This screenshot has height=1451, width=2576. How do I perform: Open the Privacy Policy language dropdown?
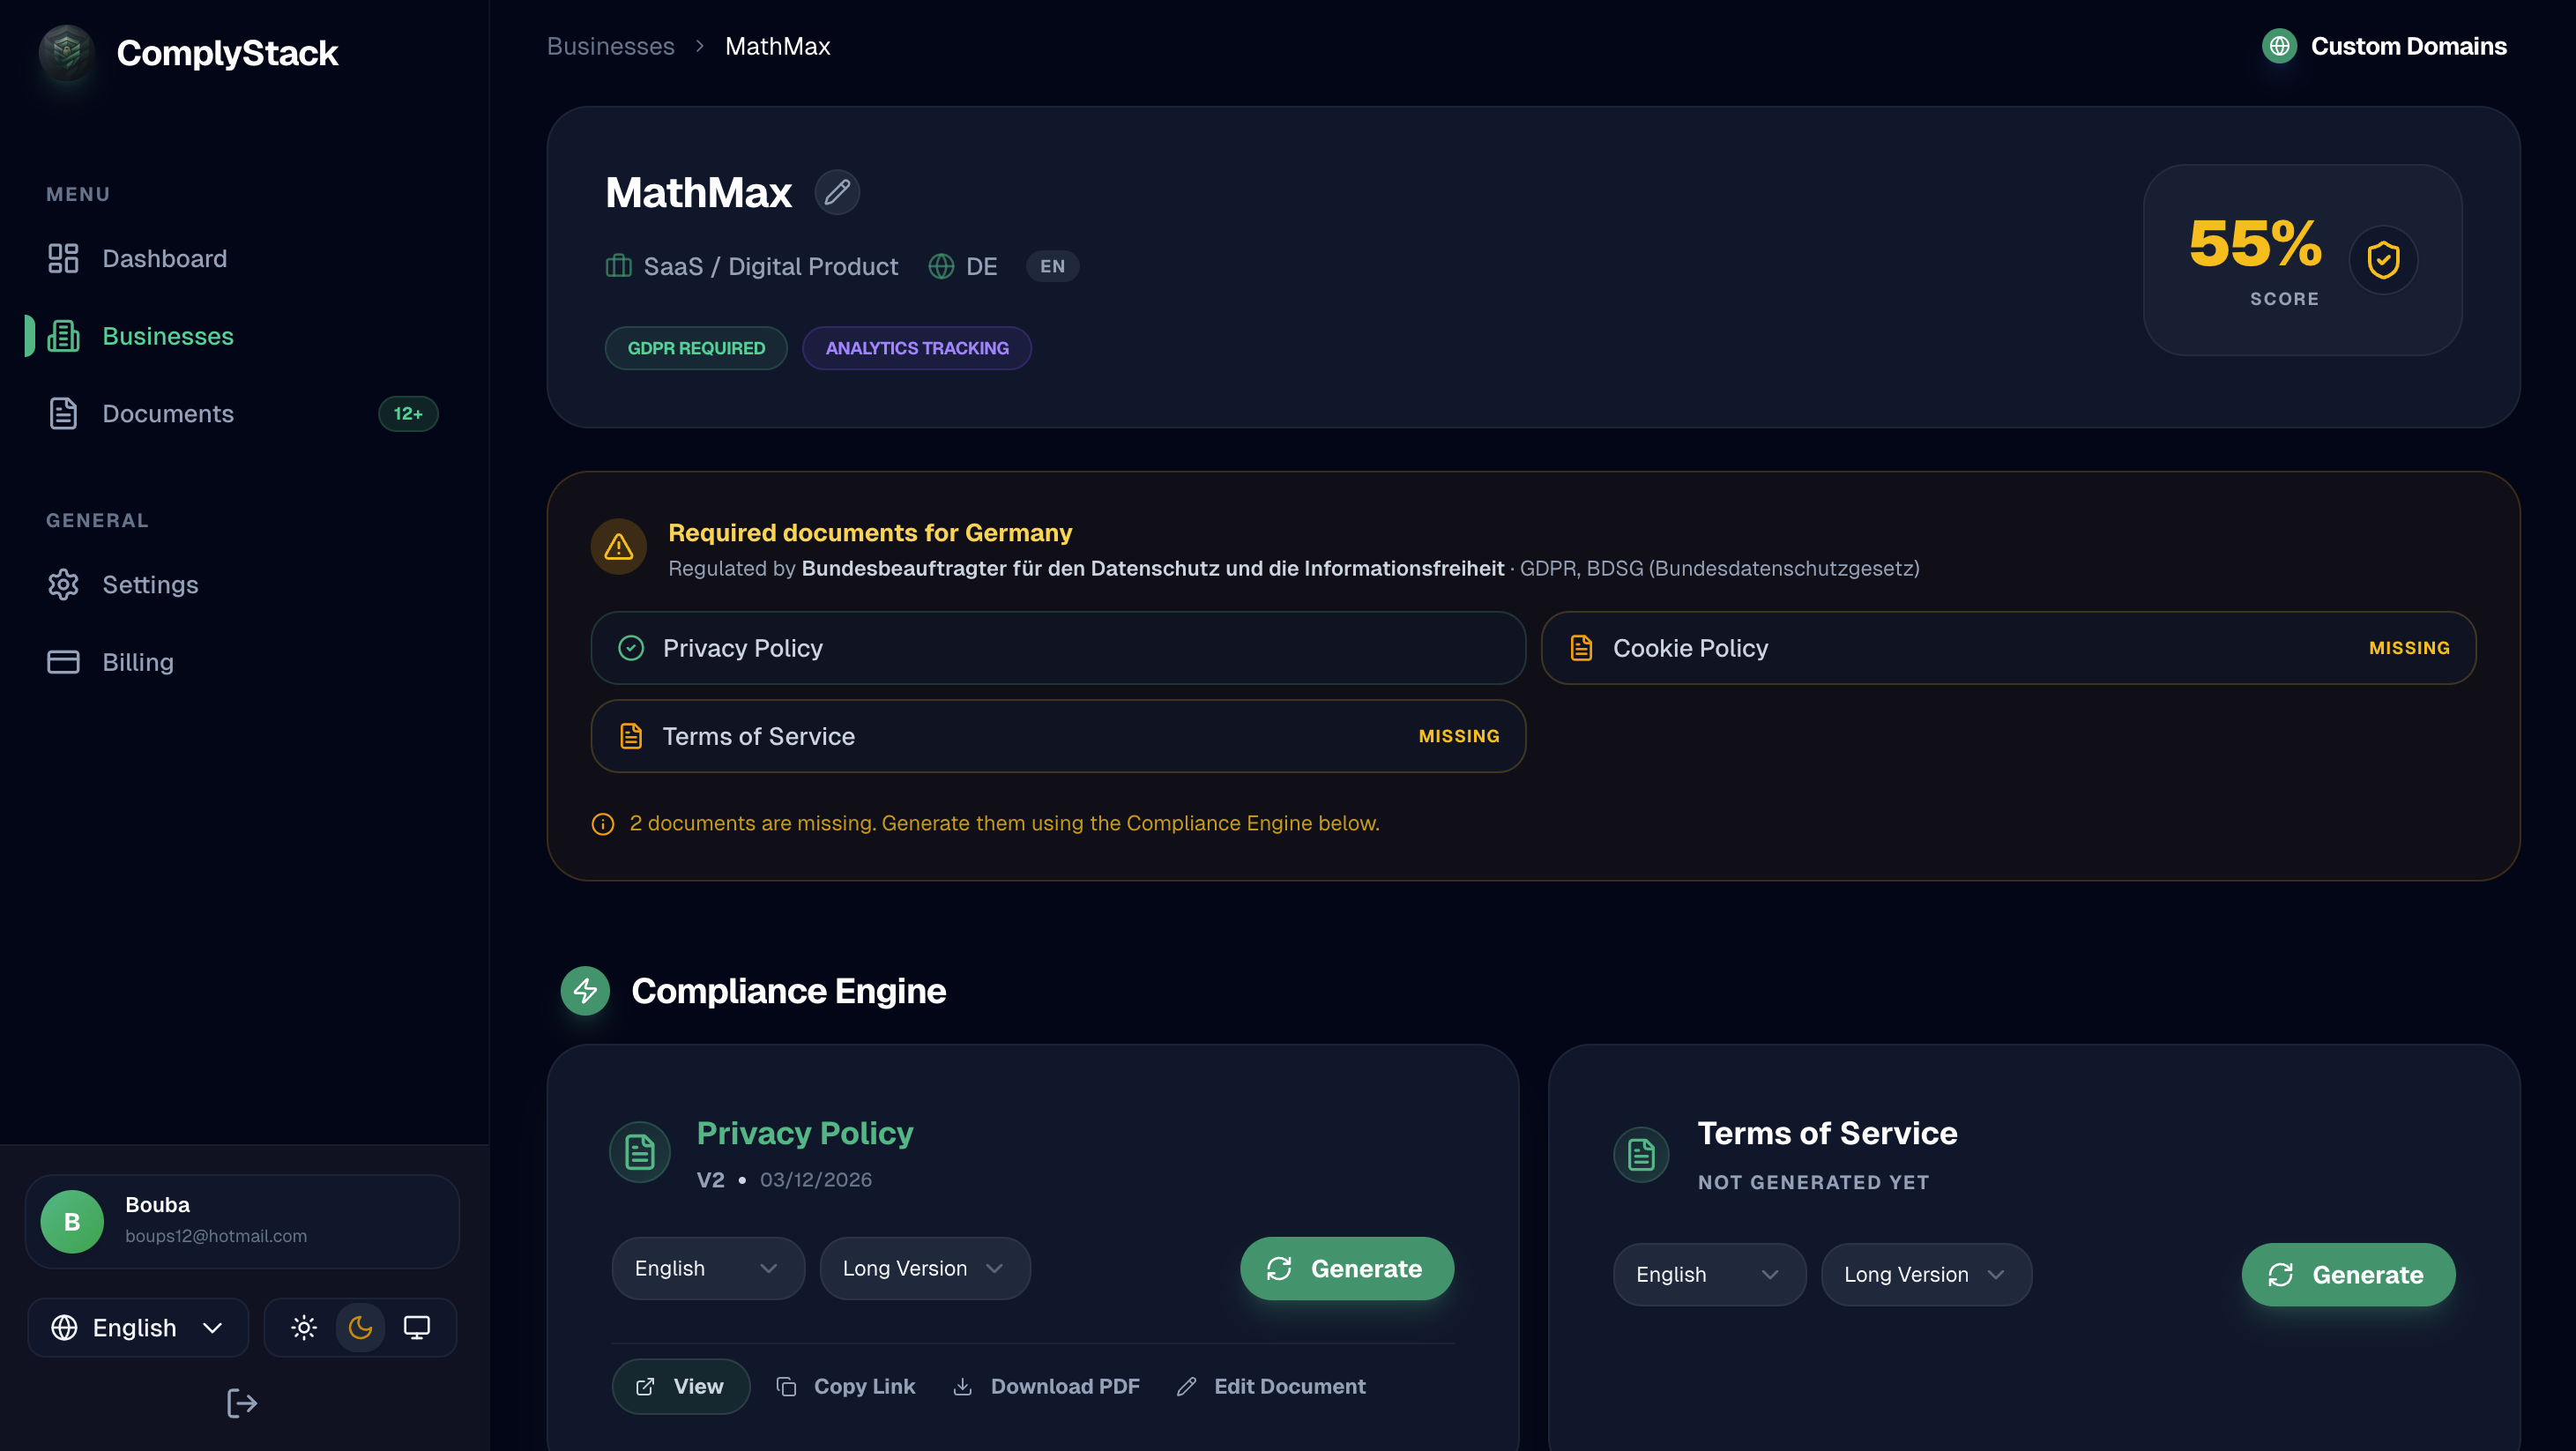click(707, 1268)
